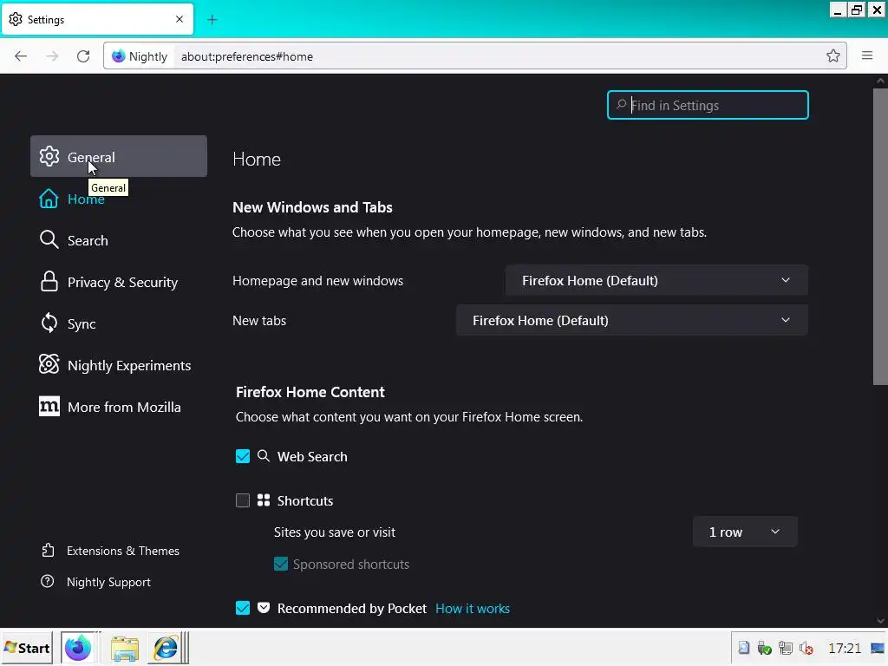888x666 pixels.
Task: Click the Firefox Nightly taskbar icon
Action: pos(77,648)
